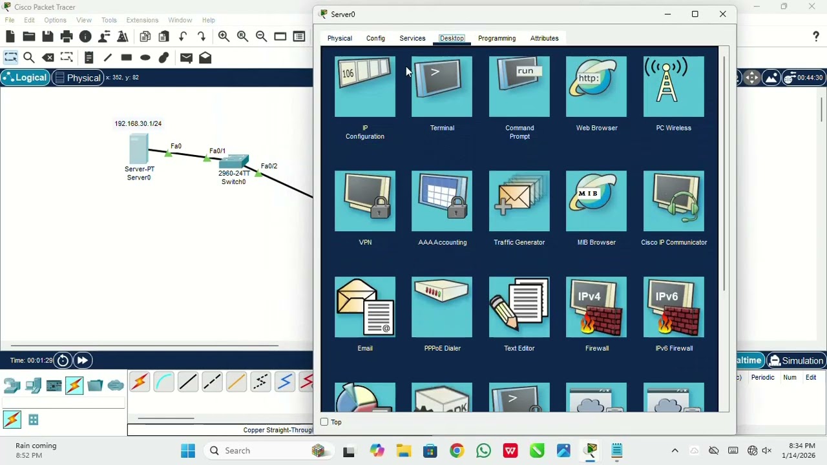Click the Server0 desktop vertical scrollbar
Screen dimensions: 827x465
pyautogui.click(x=724, y=173)
